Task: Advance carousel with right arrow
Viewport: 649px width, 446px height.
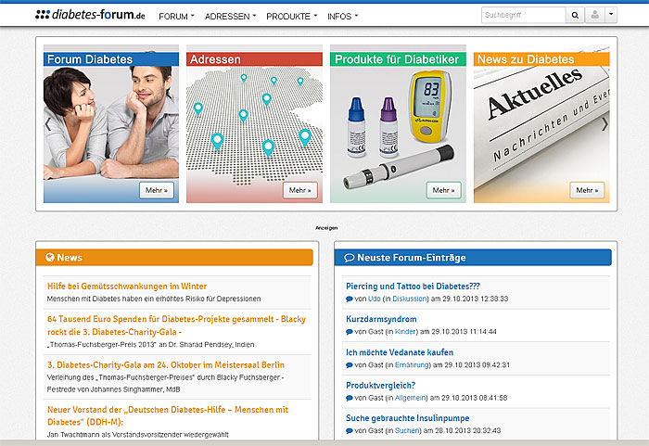Action: tap(605, 123)
